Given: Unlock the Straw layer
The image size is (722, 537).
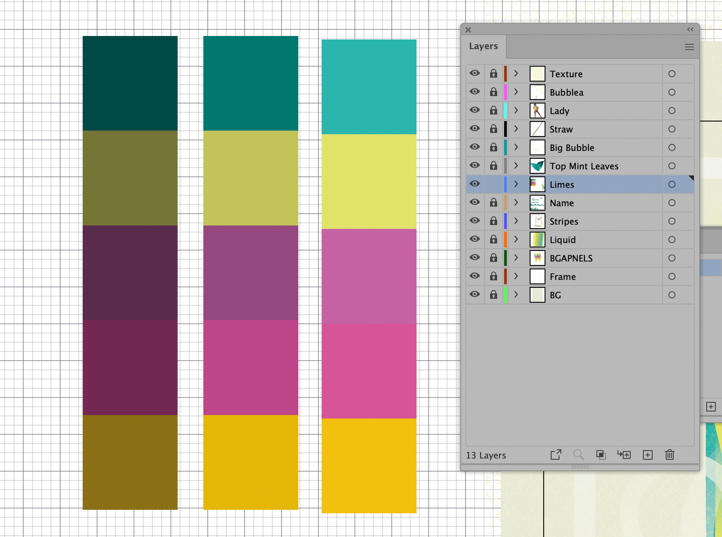Looking at the screenshot, I should point(494,129).
